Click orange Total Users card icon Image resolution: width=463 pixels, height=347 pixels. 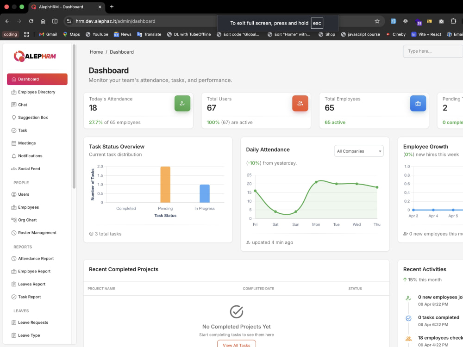300,103
